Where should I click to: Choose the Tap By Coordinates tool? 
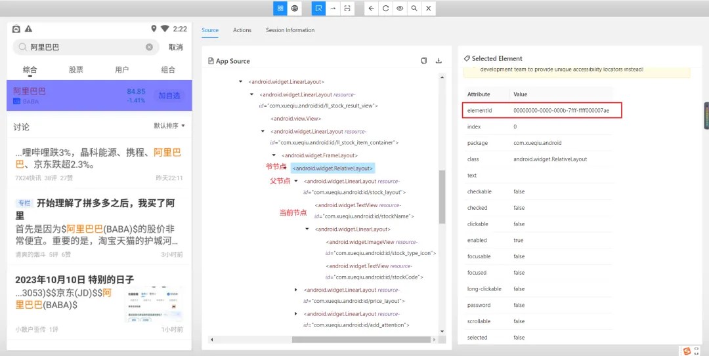tap(347, 8)
